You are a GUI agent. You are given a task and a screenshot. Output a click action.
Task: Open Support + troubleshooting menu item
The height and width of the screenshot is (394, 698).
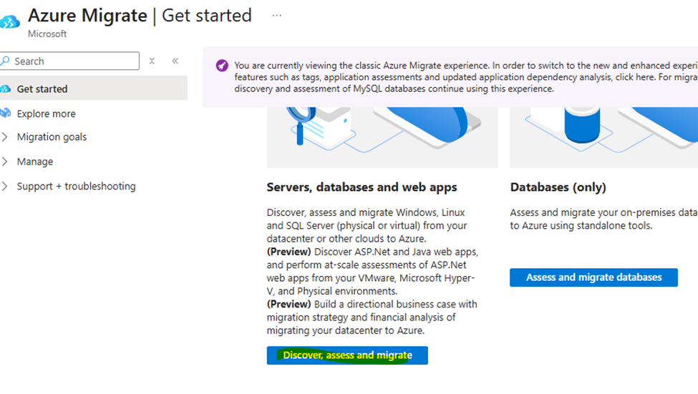[x=76, y=187]
